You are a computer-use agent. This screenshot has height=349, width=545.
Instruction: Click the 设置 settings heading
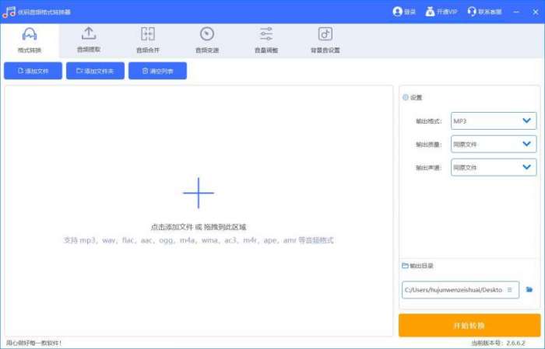[x=416, y=97]
